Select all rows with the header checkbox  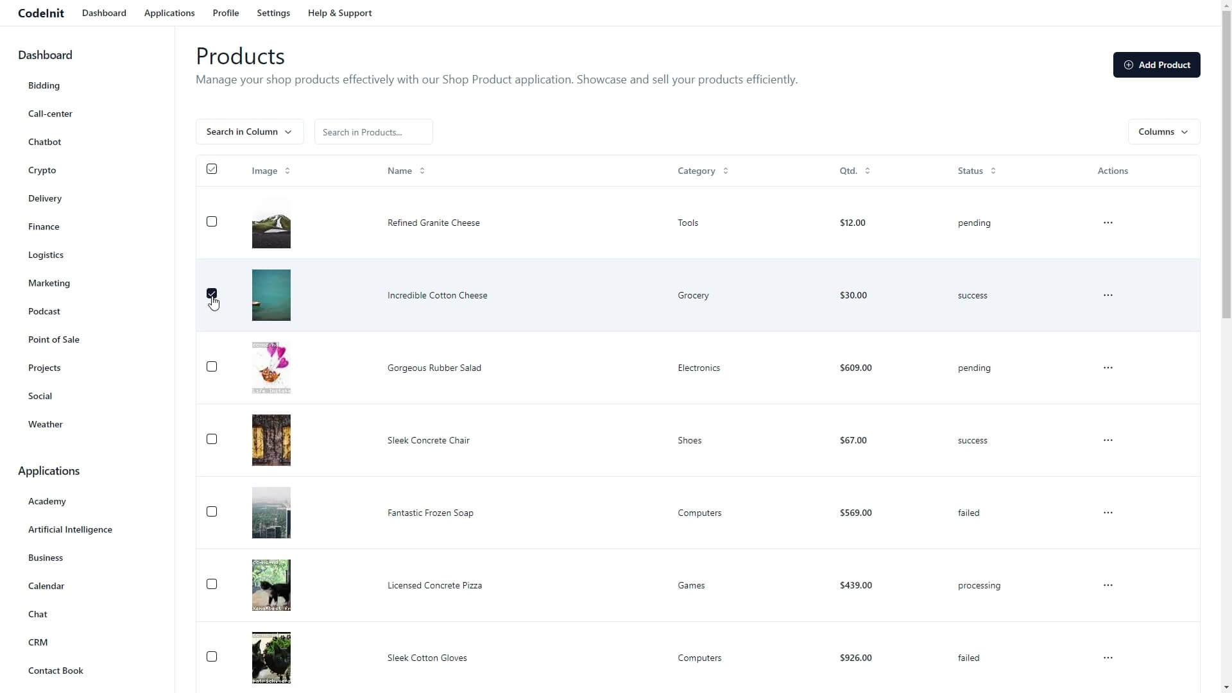(212, 168)
